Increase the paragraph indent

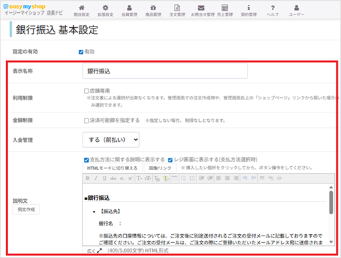210,178
